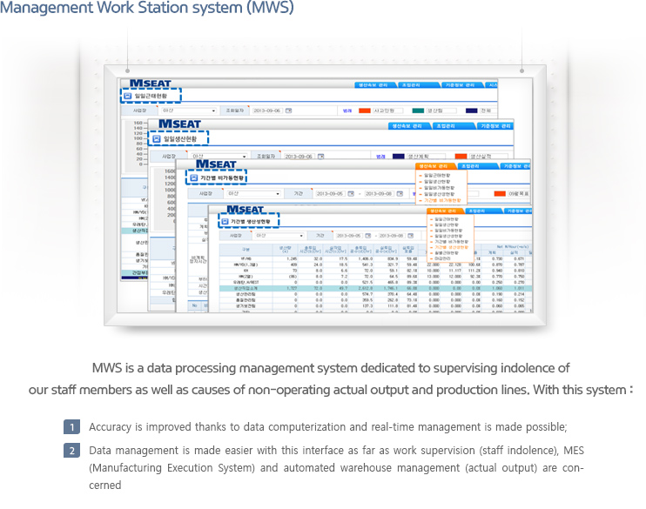Click the 기간별 생산성현황 window title text

[x=251, y=222]
